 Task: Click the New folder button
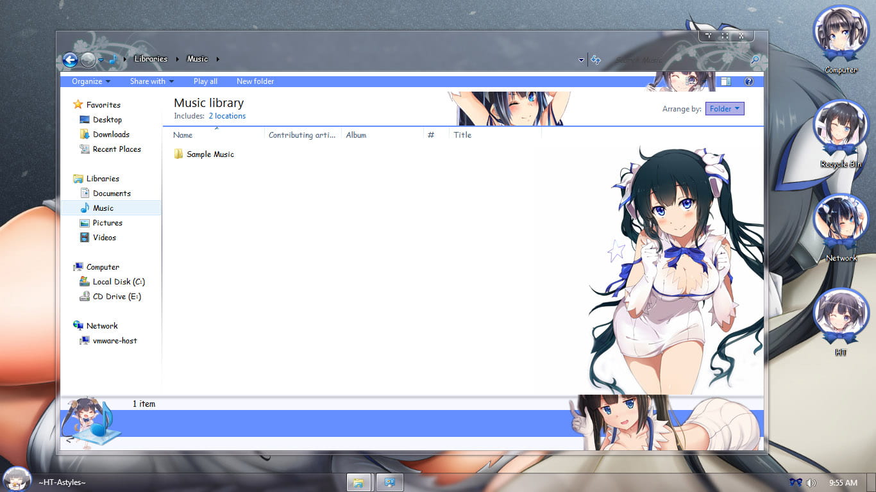tap(255, 81)
